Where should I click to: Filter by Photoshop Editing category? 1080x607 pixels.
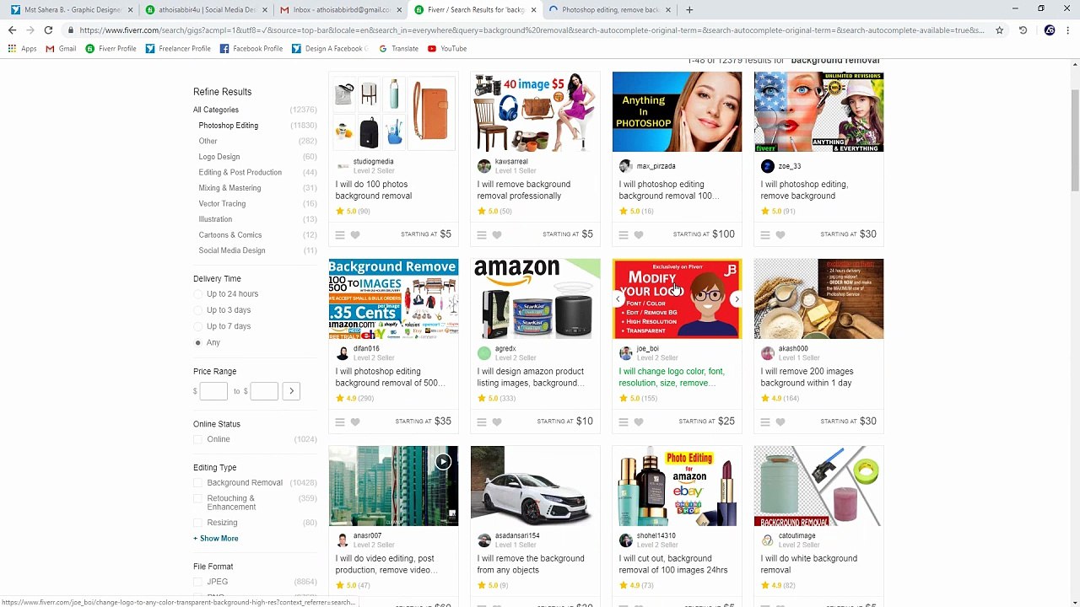[x=229, y=126]
